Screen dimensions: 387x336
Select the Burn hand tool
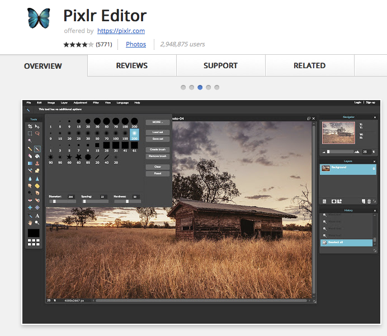pos(37,193)
